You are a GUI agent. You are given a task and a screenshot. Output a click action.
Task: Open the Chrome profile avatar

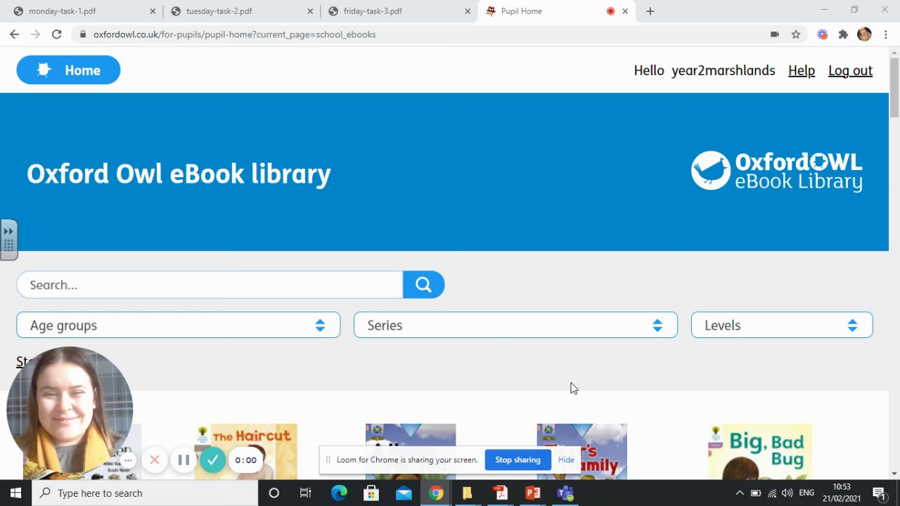(x=865, y=34)
